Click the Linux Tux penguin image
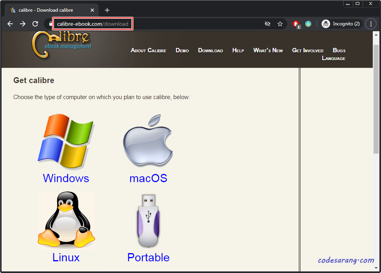 66,220
